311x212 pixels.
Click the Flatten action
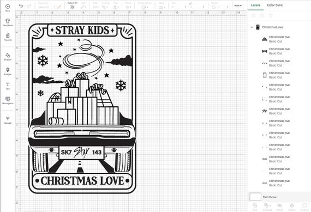point(292,207)
